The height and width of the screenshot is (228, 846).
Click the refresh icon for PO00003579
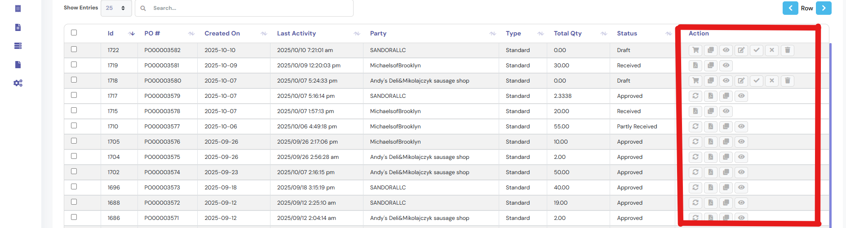click(695, 96)
